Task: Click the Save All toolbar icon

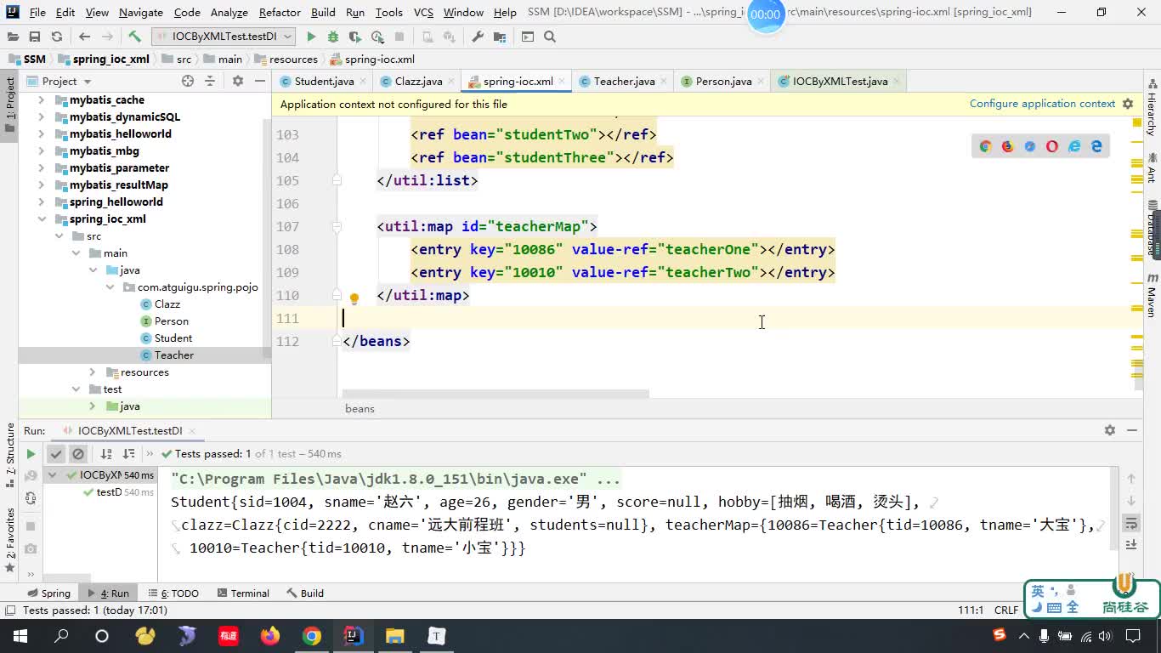Action: click(x=35, y=37)
